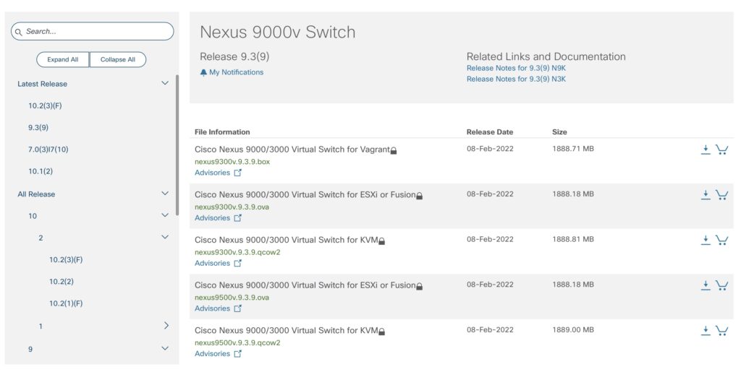Collapse the release 9 tree node
Viewport: 741px width, 372px height.
[165, 348]
